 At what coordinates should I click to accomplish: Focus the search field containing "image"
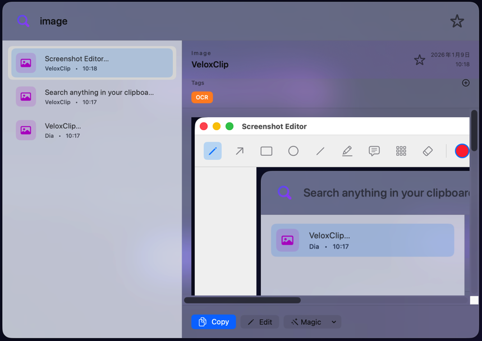tap(224, 21)
